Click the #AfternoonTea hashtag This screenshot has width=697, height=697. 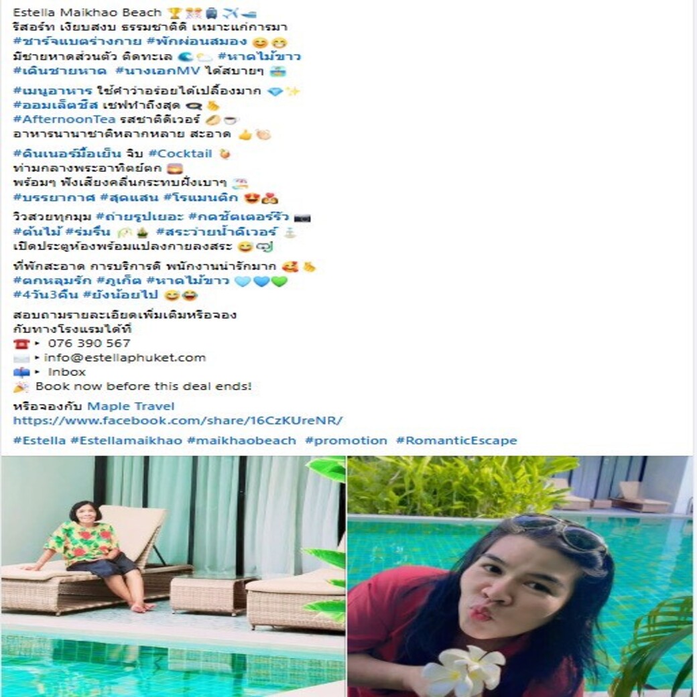[64, 119]
